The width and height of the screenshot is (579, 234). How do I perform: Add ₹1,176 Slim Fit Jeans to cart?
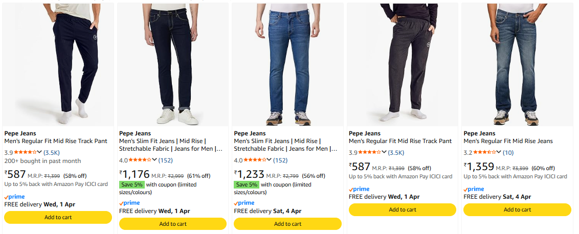coord(173,224)
